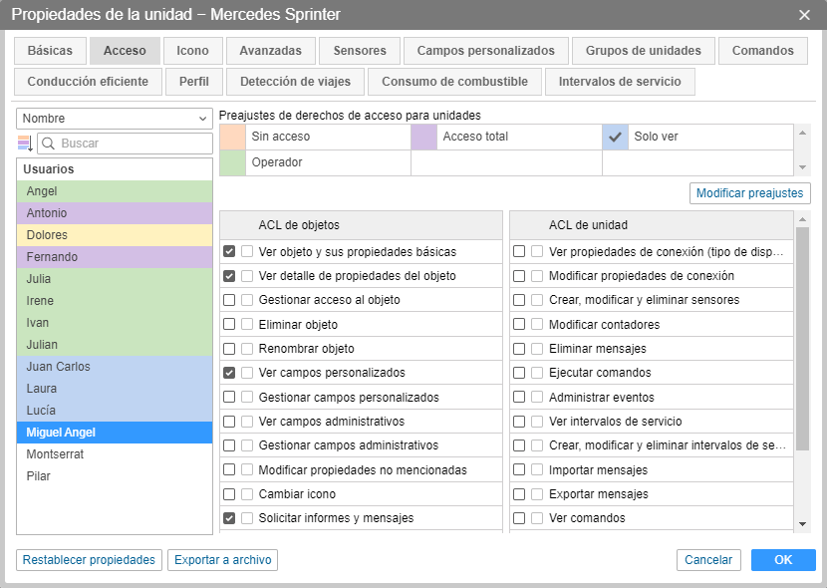Pick the green Operador preset swatch

pyautogui.click(x=232, y=162)
